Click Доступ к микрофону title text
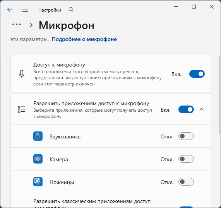Viewport: 221px width, 208px height. tap(59, 65)
